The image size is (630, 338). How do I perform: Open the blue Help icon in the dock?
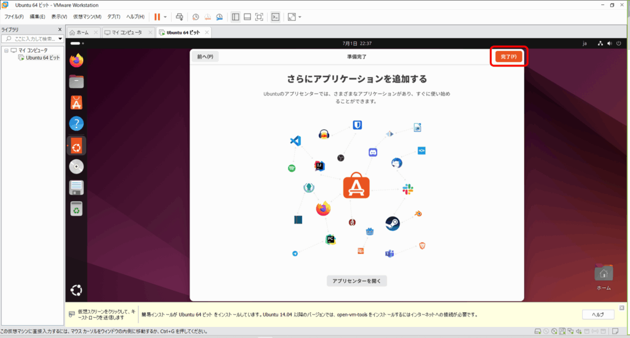point(76,124)
